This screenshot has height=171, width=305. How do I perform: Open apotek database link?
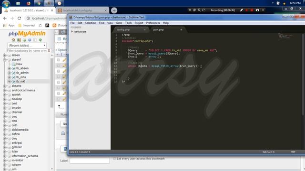point(16,95)
